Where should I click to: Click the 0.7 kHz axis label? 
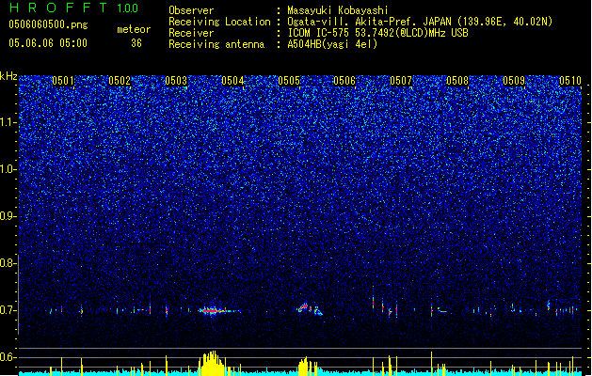pyautogui.click(x=8, y=310)
